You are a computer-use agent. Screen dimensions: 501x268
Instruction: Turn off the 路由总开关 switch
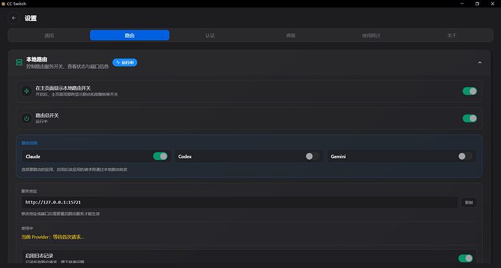469,119
